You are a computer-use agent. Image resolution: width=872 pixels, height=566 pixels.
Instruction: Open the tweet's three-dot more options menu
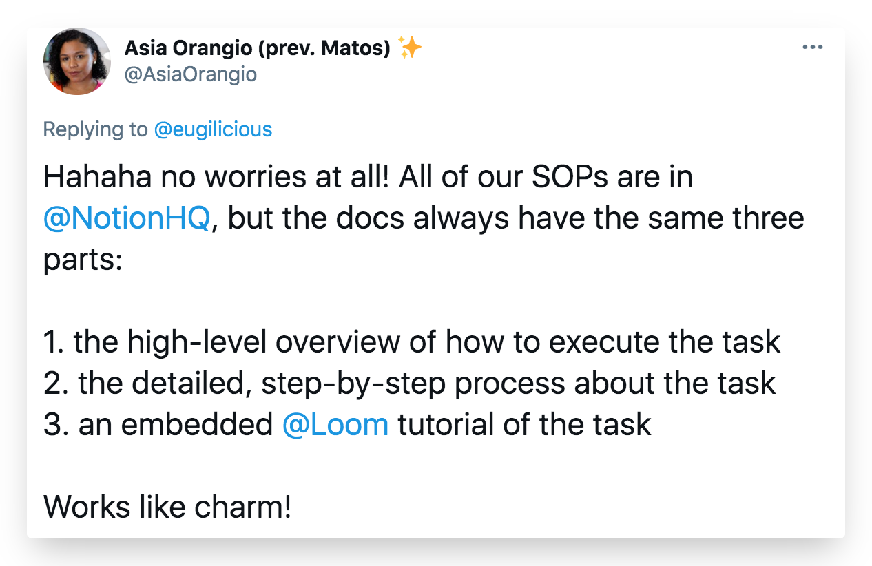(813, 48)
